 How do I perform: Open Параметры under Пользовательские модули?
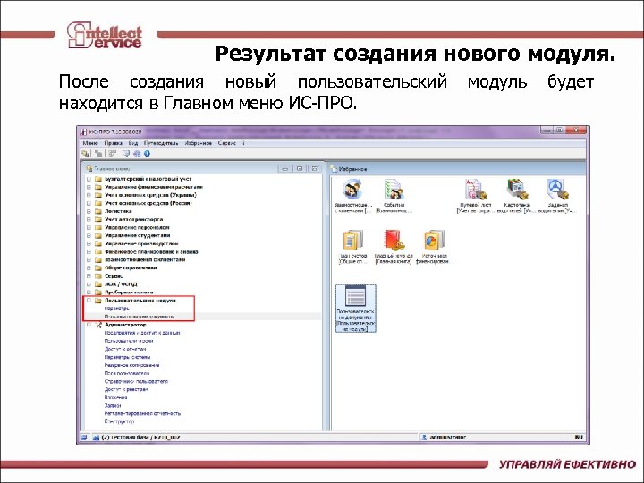pos(117,309)
